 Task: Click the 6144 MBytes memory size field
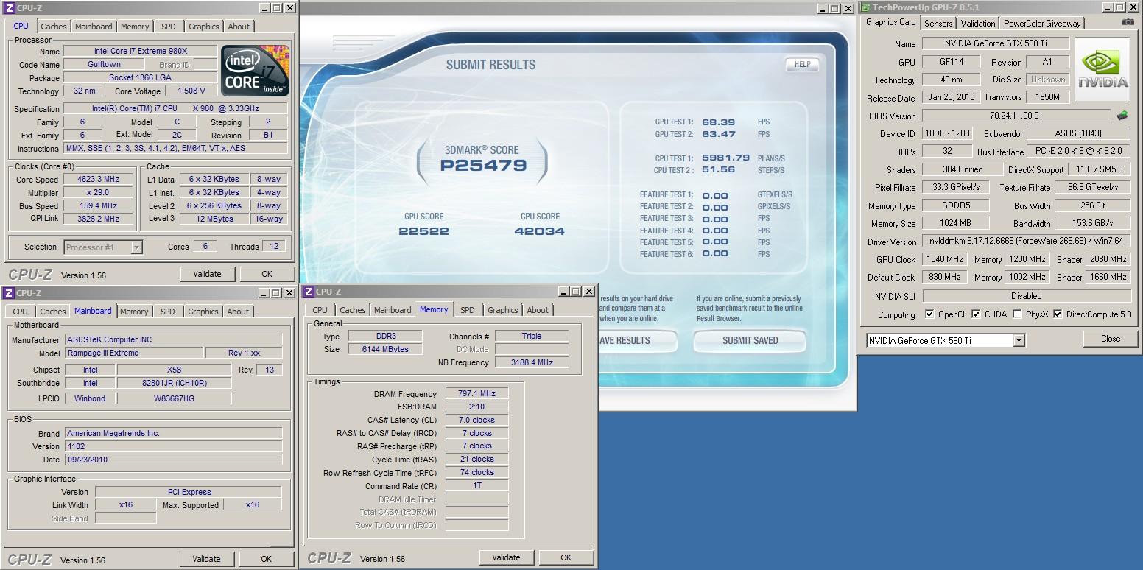pos(385,349)
